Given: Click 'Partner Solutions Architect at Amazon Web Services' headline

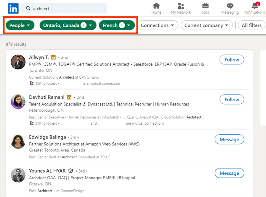Looking at the screenshot, I should (x=84, y=144).
